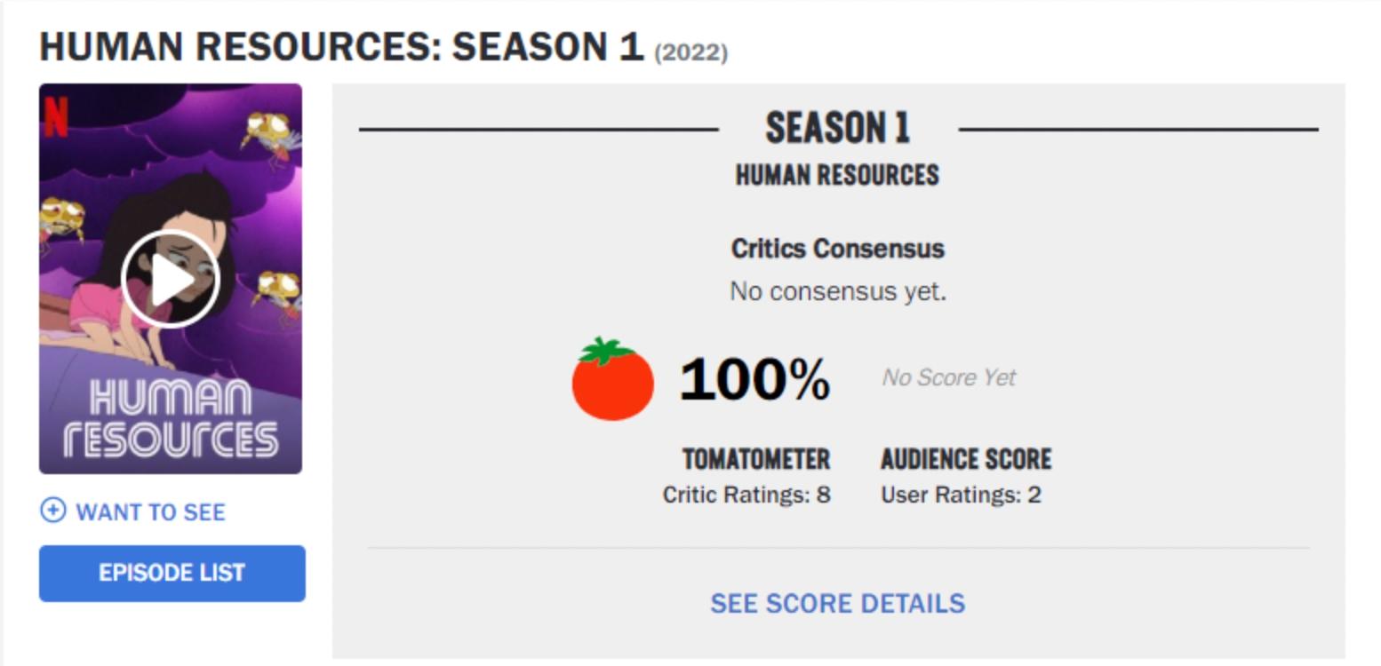Click the red fresh tomato icon
1381x666 pixels.
click(612, 379)
